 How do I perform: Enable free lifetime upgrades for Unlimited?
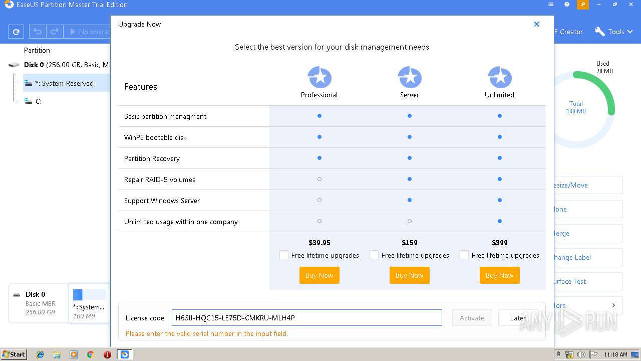[x=464, y=255]
